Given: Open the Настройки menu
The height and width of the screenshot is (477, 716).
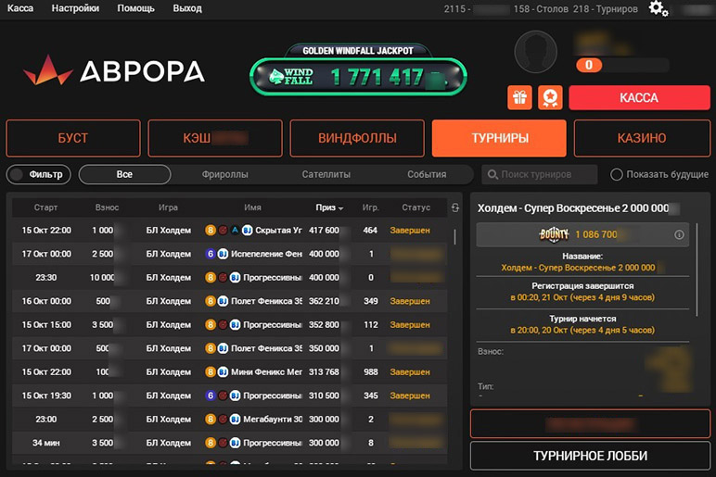Looking at the screenshot, I should pyautogui.click(x=75, y=8).
